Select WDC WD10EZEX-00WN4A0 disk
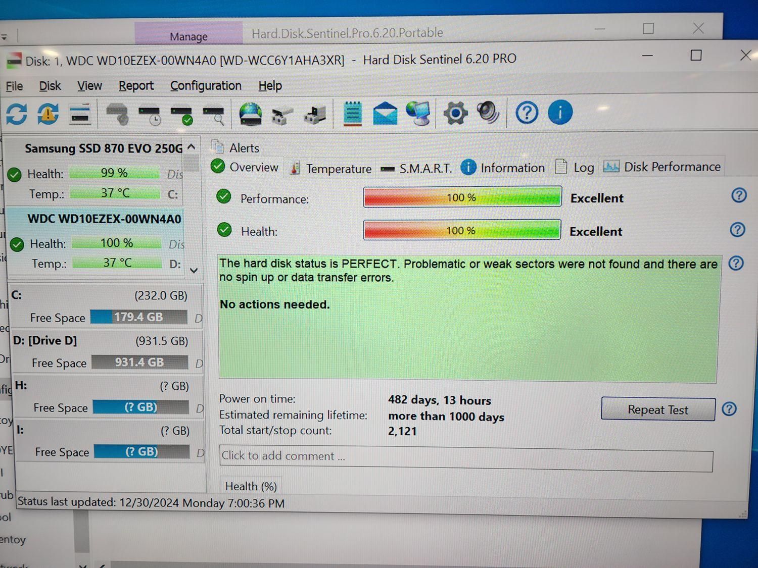758x568 pixels. 96,241
